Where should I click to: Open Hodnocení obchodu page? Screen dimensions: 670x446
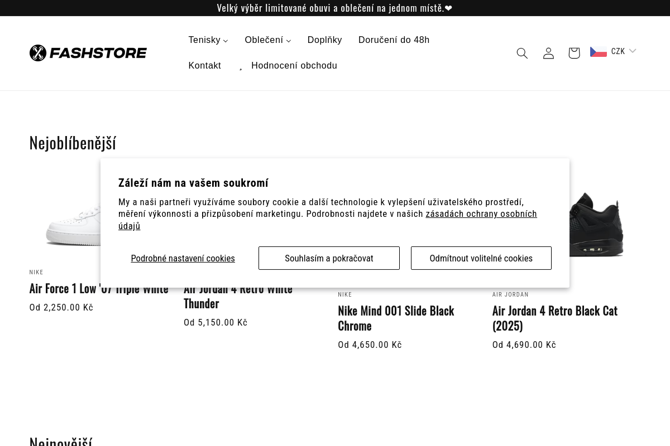pos(294,66)
